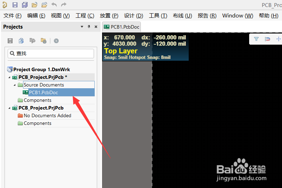Click the Open Document folder icon
282x188 pixels.
click(x=34, y=5)
